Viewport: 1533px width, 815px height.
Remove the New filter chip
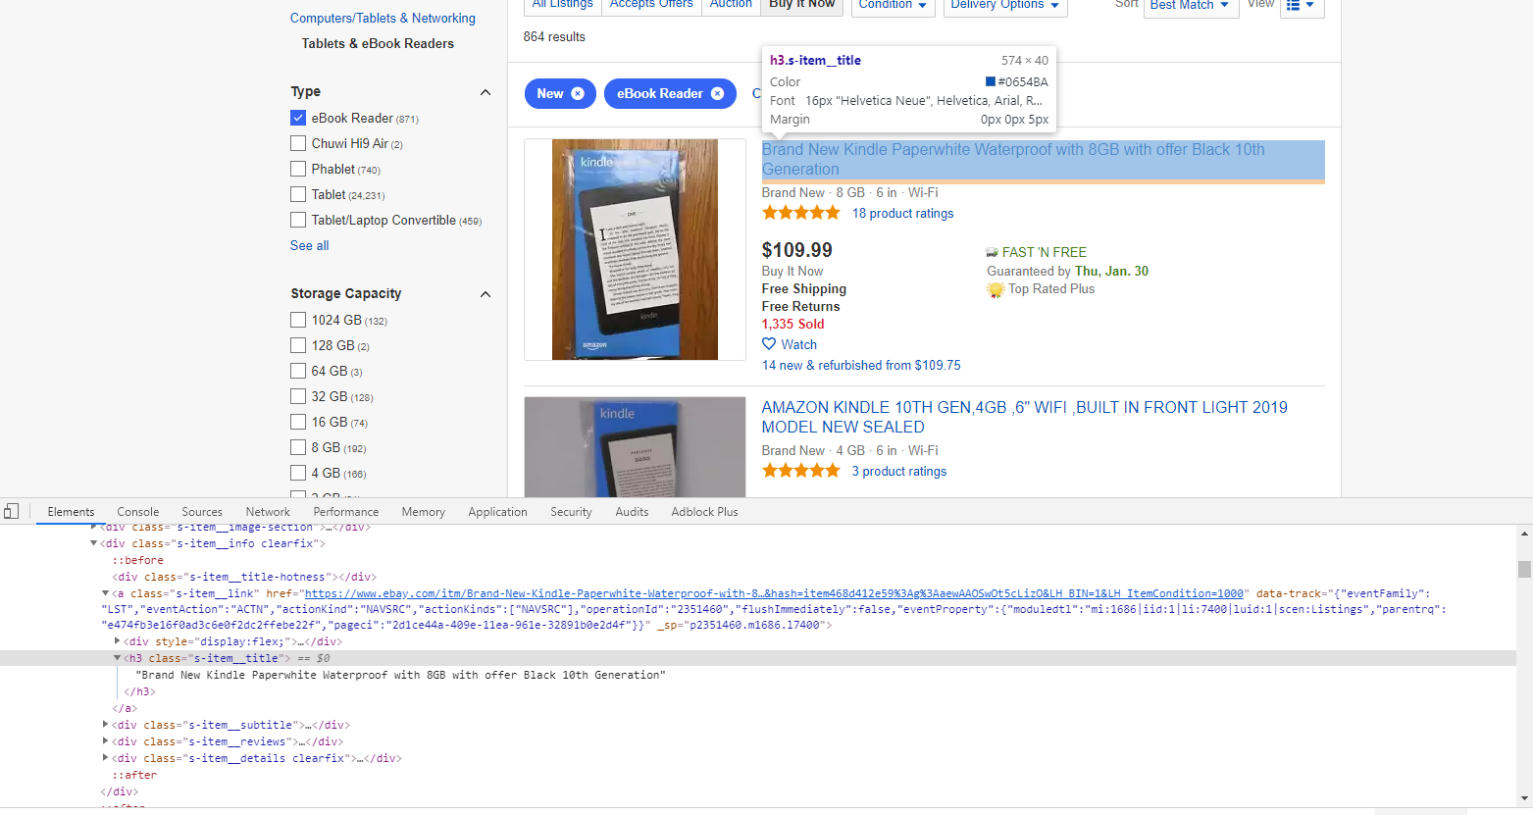click(x=578, y=93)
